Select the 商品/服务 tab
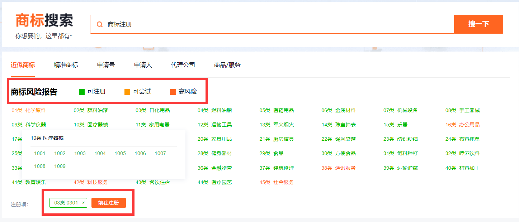The width and height of the screenshot is (519, 222). 227,65
